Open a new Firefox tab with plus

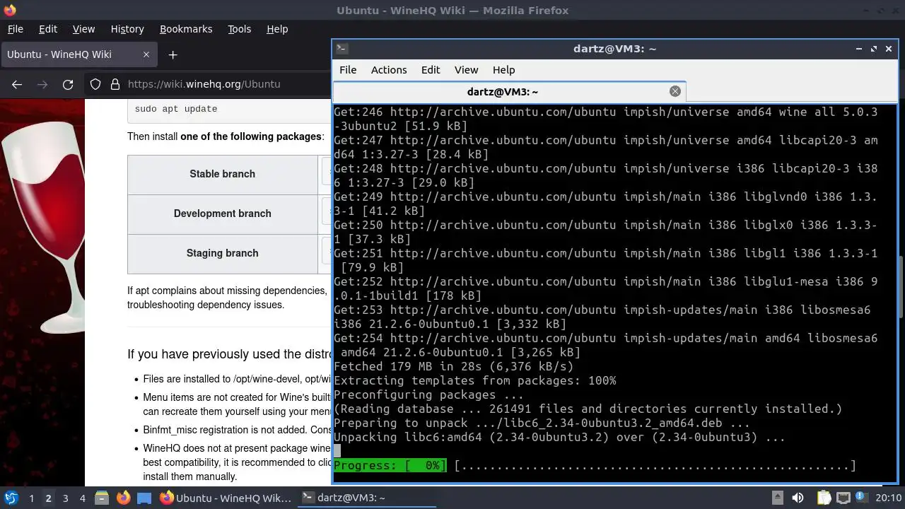point(173,54)
